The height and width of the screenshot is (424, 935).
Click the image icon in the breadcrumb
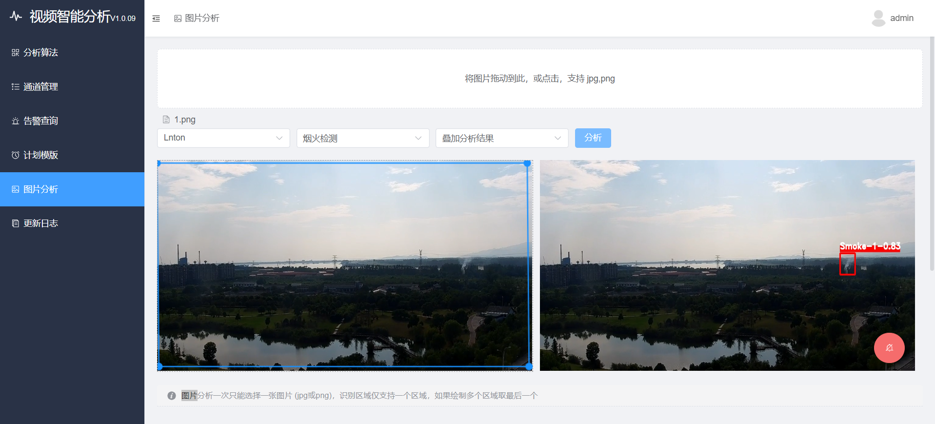pyautogui.click(x=178, y=19)
